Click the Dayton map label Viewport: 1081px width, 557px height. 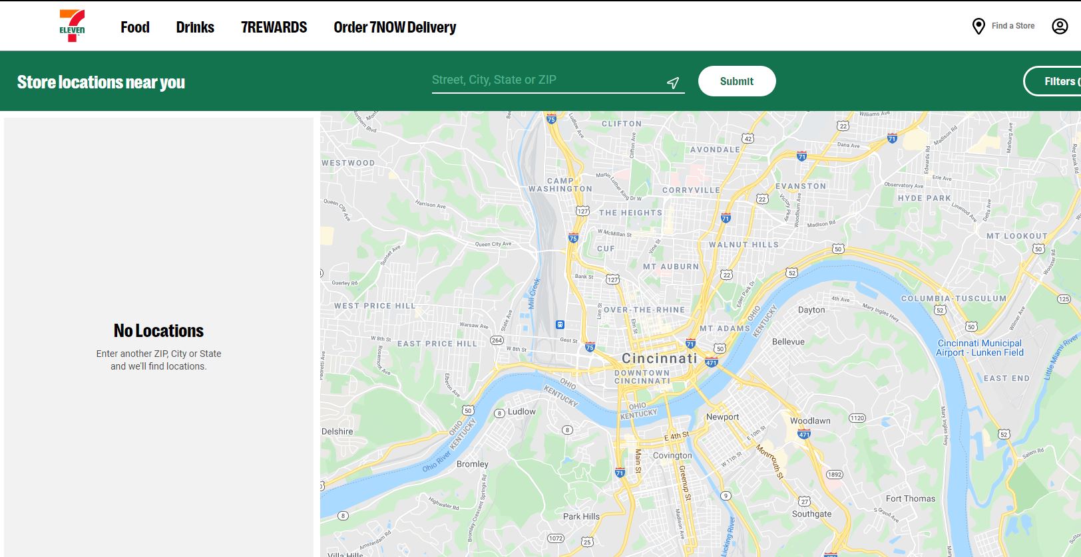[x=811, y=310]
